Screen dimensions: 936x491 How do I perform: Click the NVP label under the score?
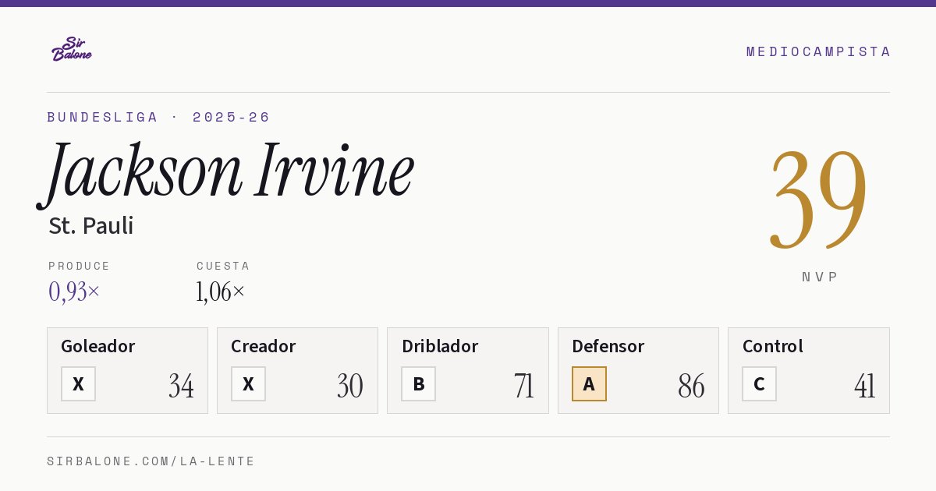pyautogui.click(x=820, y=277)
